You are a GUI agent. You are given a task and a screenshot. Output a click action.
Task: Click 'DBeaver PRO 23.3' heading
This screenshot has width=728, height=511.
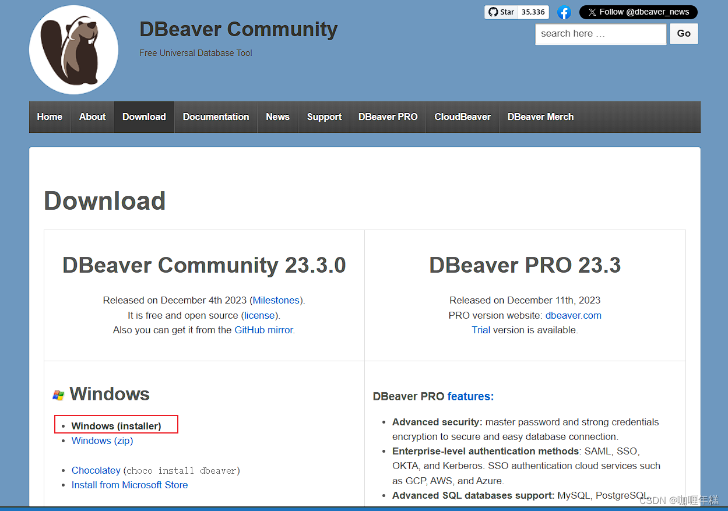click(525, 265)
